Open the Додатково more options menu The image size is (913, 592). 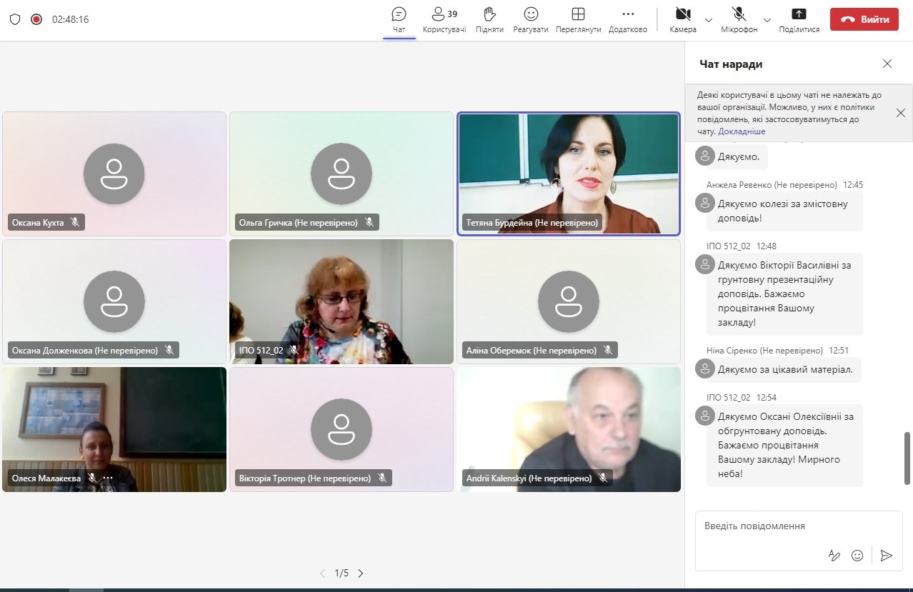pos(627,19)
